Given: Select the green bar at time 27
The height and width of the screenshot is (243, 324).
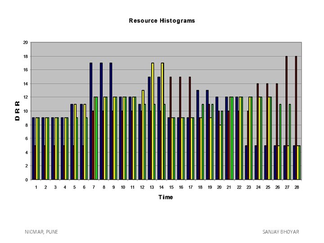Looking at the screenshot, I should pyautogui.click(x=290, y=142).
